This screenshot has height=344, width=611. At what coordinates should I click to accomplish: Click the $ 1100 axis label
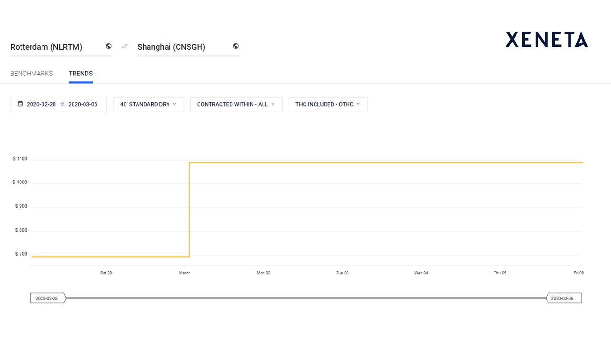click(20, 159)
